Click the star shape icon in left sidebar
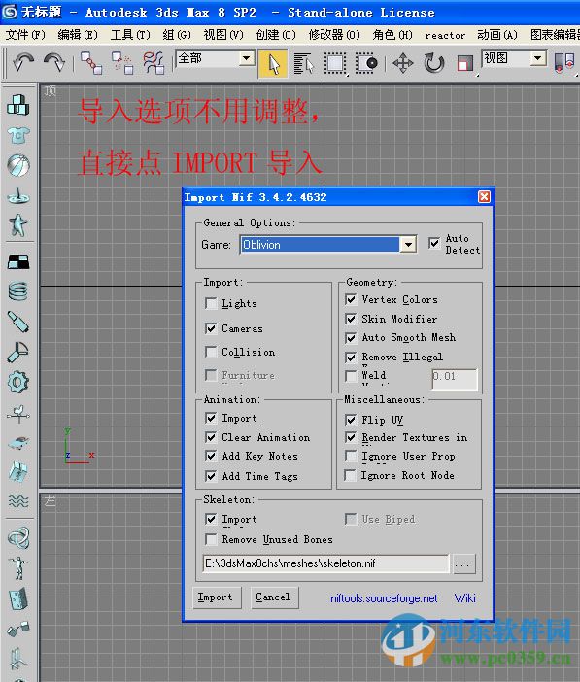 coord(18,224)
